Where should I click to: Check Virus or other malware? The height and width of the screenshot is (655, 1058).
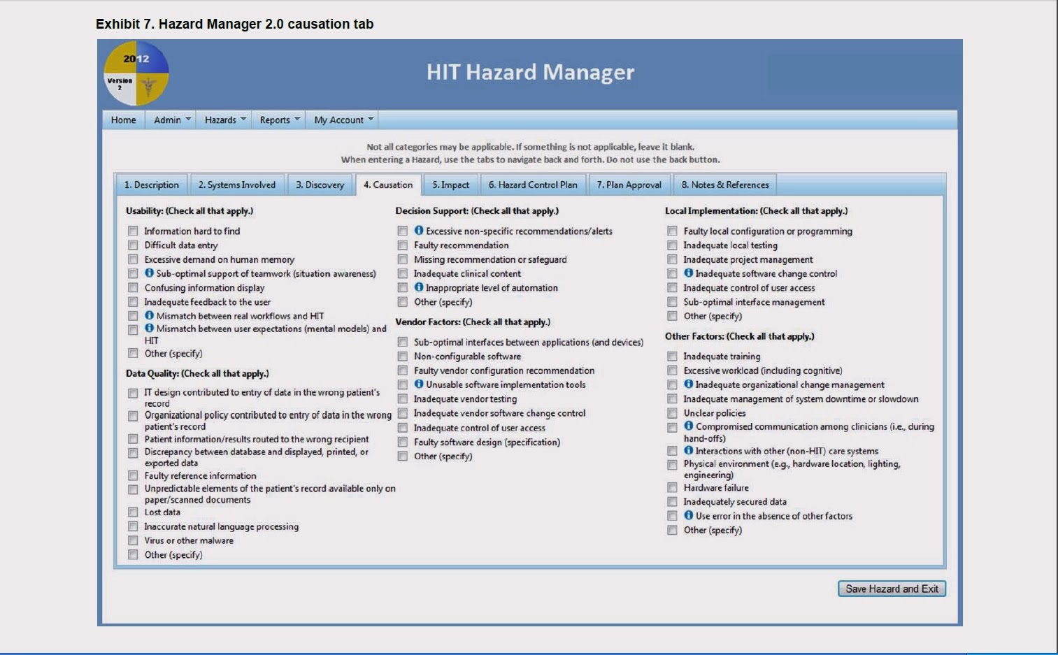(133, 541)
